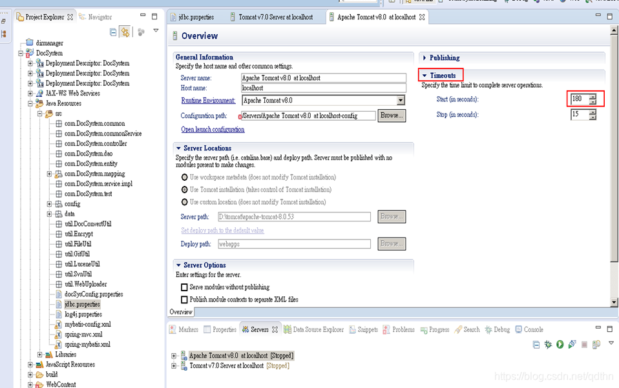Click the editor vertical scrollbar down arrow
This screenshot has width=619, height=388.
tap(614, 302)
